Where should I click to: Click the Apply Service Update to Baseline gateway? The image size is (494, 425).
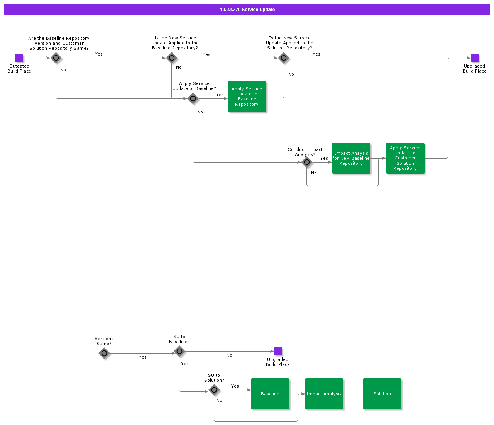click(193, 98)
